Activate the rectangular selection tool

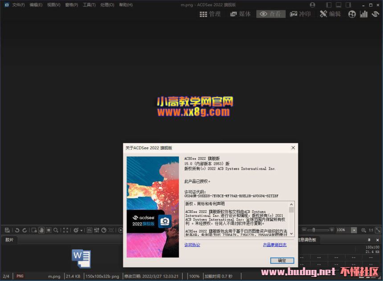(x=49, y=230)
